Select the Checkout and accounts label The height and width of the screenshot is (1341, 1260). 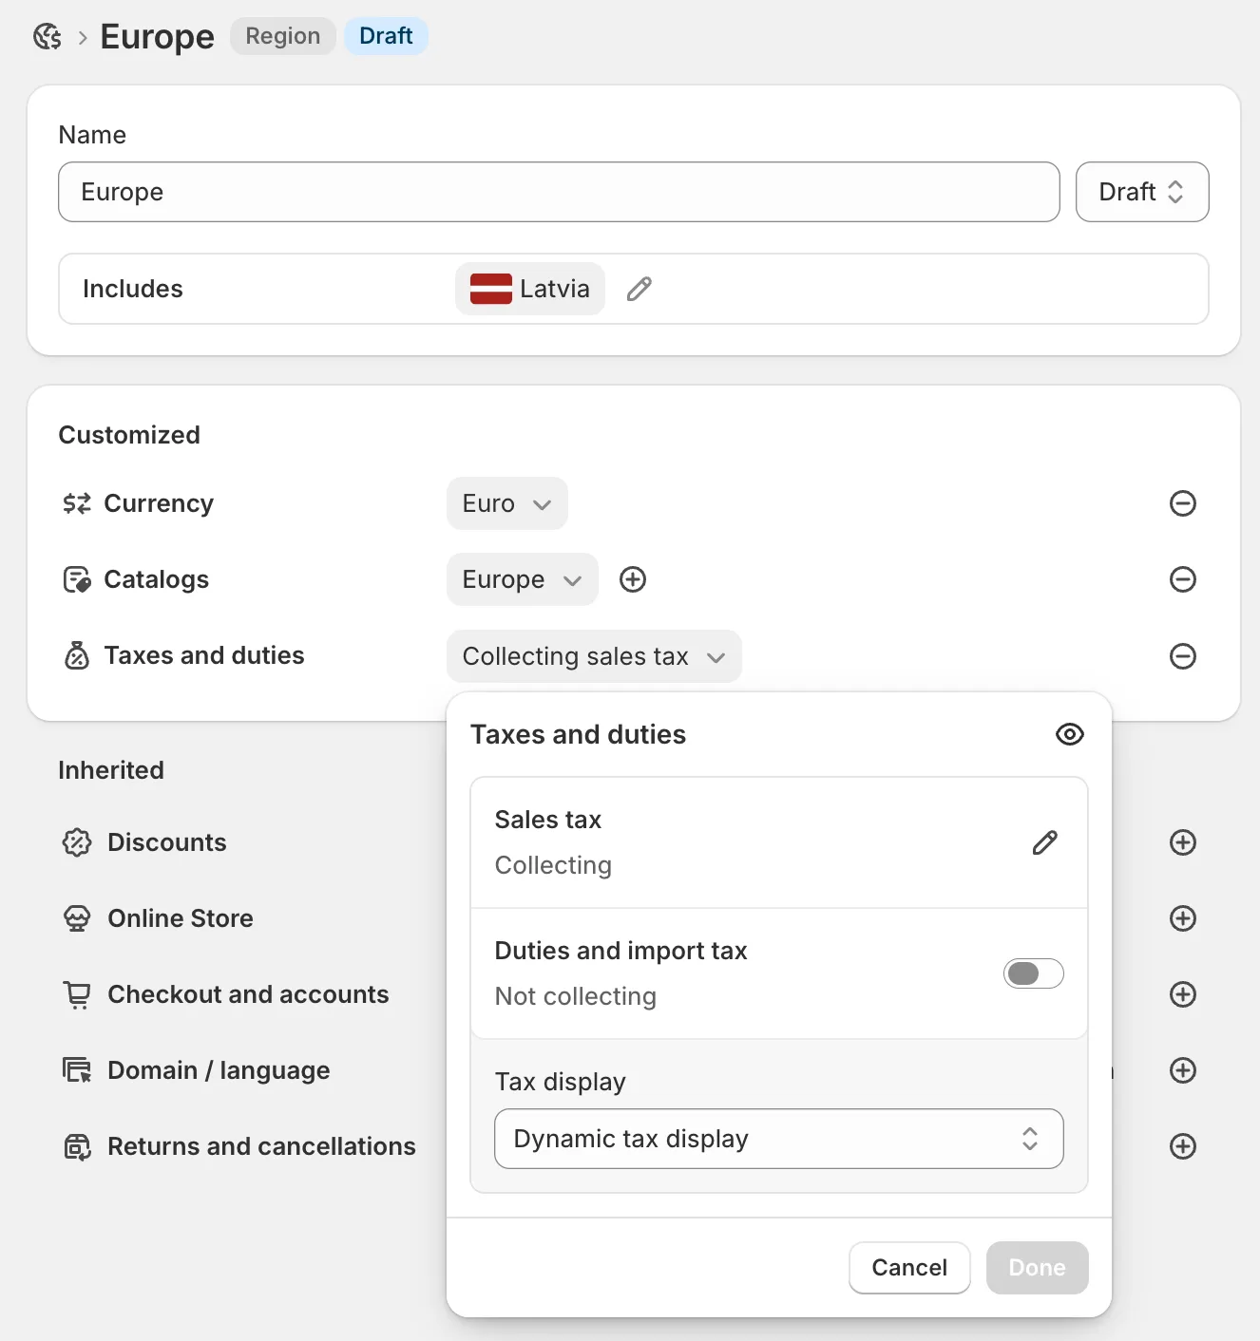(x=248, y=994)
